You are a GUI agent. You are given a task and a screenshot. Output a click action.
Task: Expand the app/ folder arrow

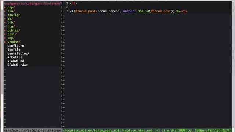click(x=5, y=7)
